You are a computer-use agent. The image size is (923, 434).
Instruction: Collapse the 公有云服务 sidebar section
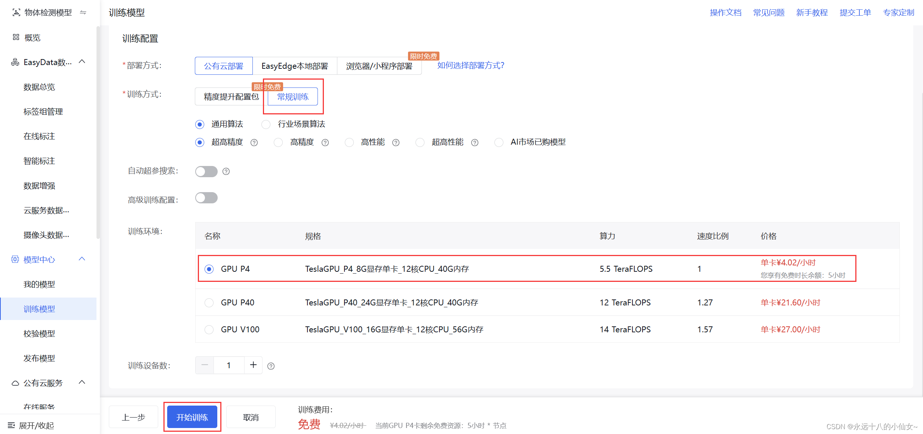[82, 382]
